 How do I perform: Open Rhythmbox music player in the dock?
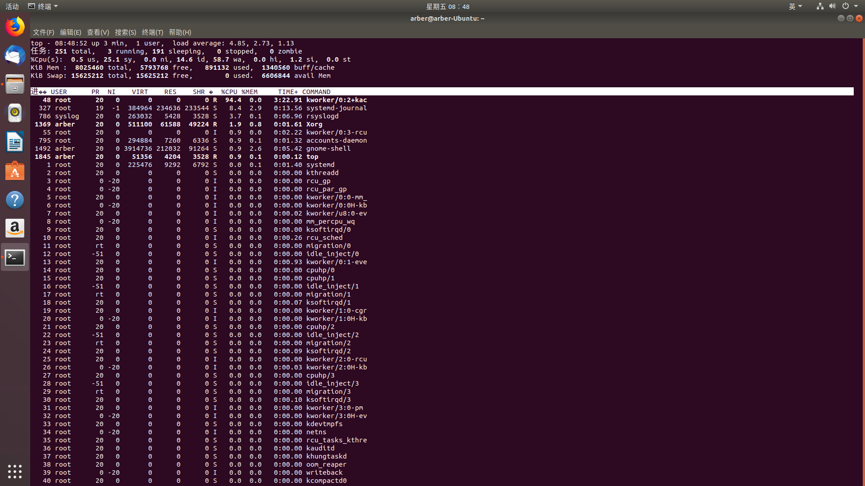pos(15,113)
